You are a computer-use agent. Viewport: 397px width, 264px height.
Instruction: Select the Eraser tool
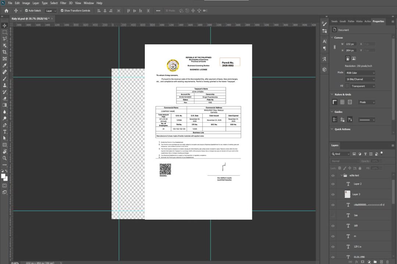(x=4, y=99)
